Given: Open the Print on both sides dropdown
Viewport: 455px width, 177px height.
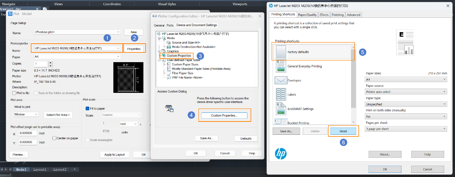Looking at the screenshot, I should click(x=444, y=117).
